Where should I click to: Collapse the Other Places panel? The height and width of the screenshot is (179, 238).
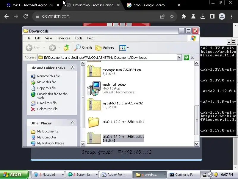(72, 123)
